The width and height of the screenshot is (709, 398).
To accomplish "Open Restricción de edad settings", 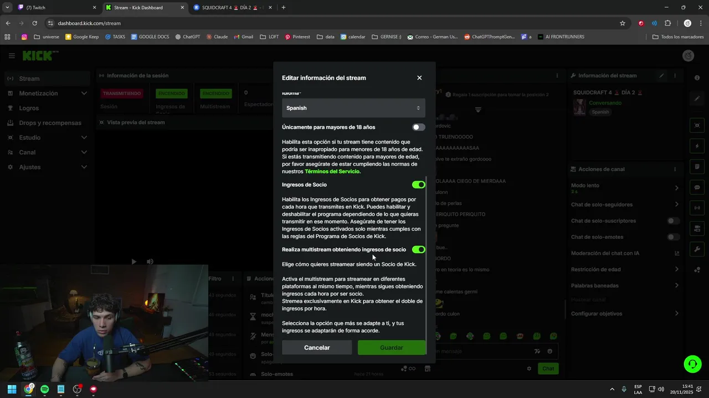I will 625,270.
